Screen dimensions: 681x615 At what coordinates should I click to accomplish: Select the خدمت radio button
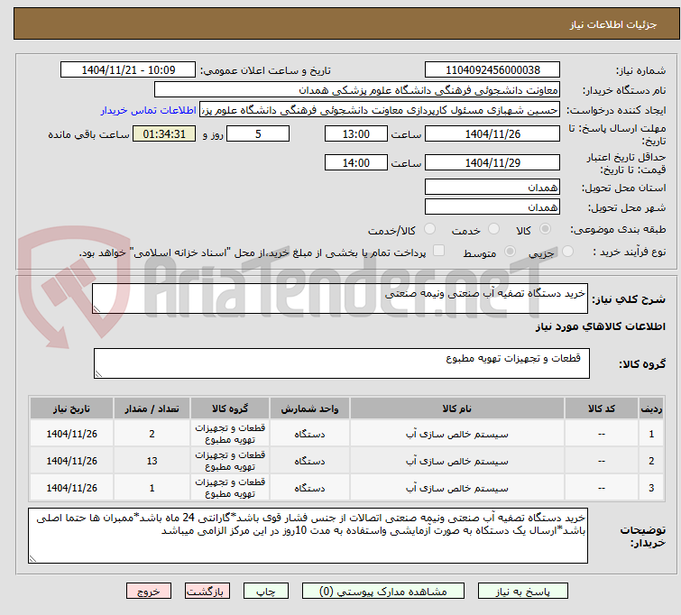[493, 229]
